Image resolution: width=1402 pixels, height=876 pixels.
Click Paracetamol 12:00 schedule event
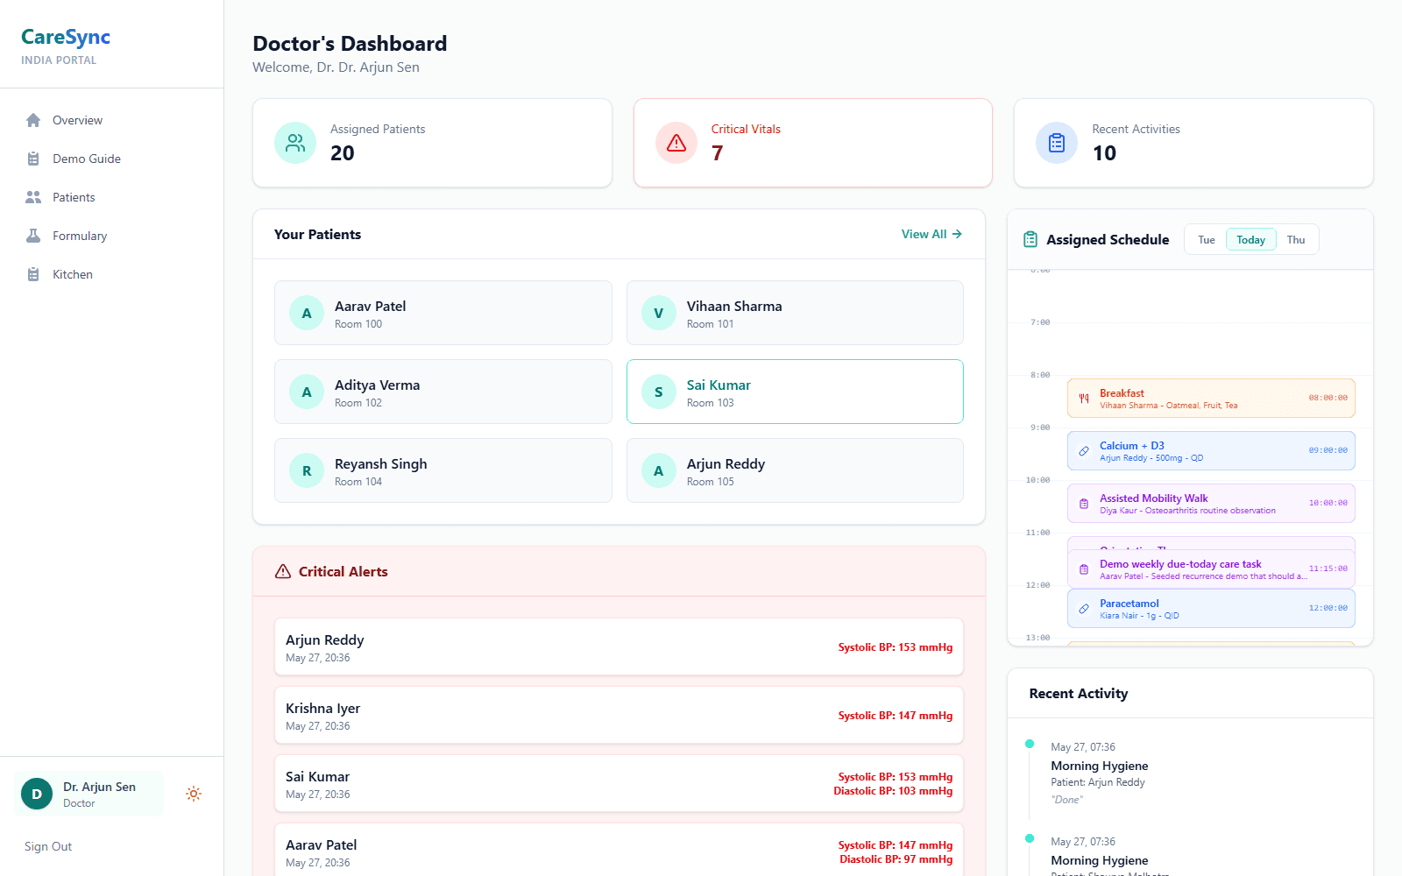1211,609
